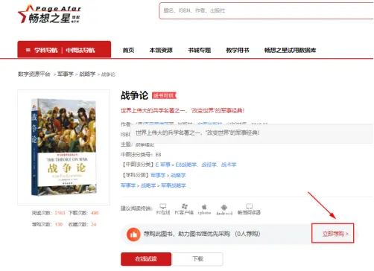Open the 中图法导航 navigation menu
The height and width of the screenshot is (271, 374).
pos(80,50)
